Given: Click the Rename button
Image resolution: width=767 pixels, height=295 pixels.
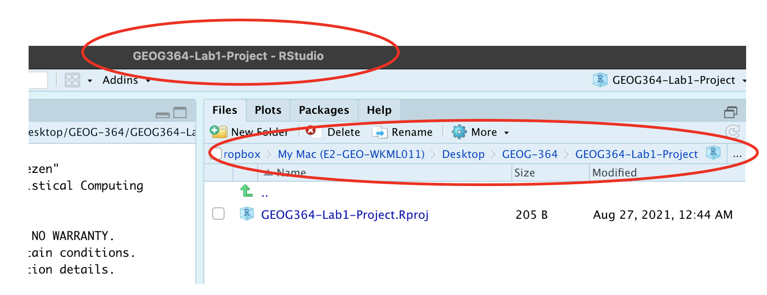Looking at the screenshot, I should point(403,132).
